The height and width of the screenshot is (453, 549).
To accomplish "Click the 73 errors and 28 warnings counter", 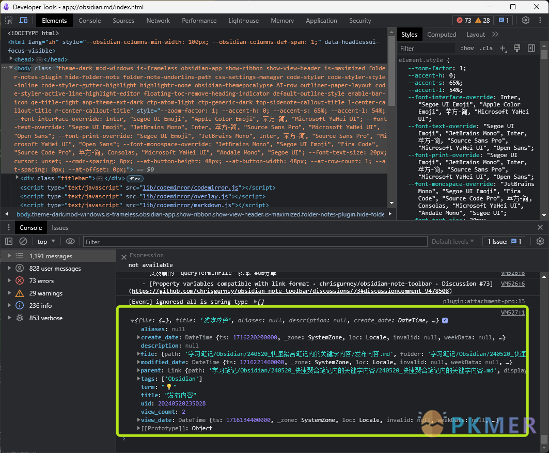I will coord(473,20).
